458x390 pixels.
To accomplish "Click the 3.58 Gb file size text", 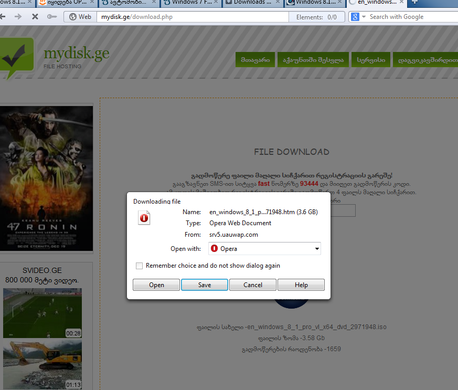I will 313,338.
